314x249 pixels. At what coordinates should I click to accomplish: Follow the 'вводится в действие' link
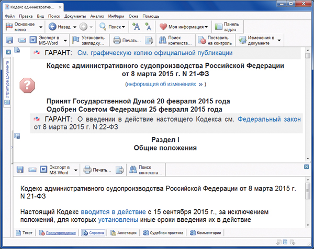113,212
